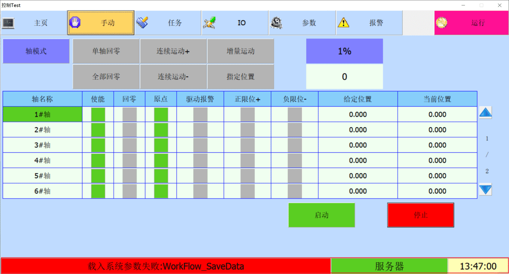Toggle the 回零 indicator for 3#轴
509x274 pixels.
[x=130, y=145]
